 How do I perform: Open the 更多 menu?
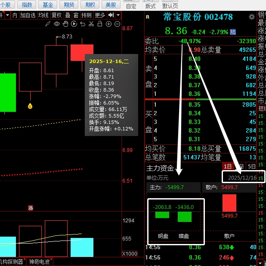coord(100,15)
